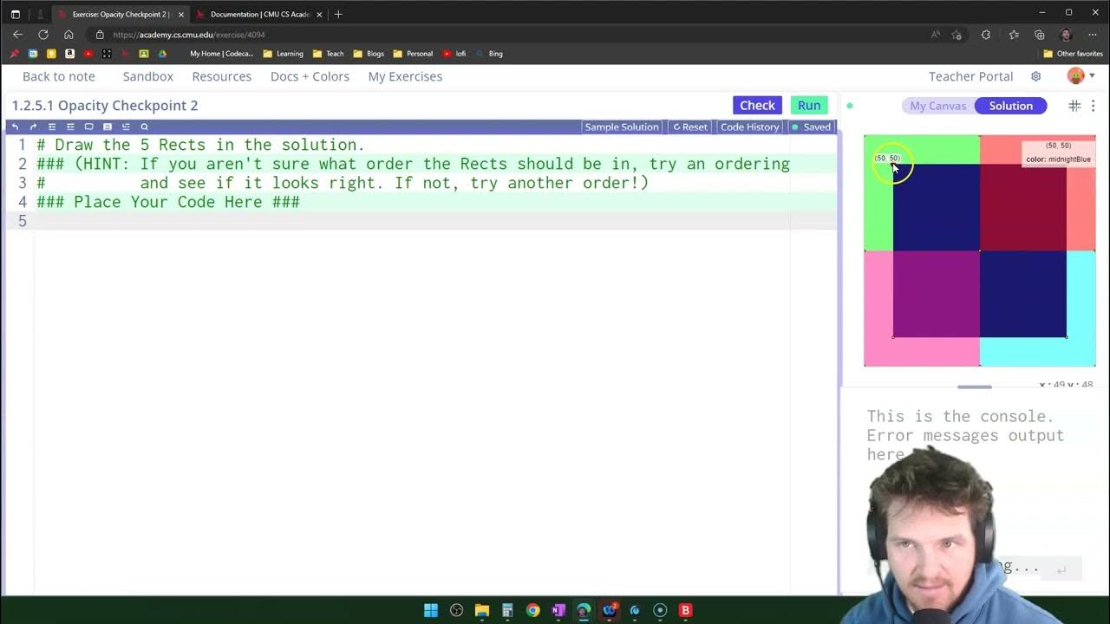Go Back to note
This screenshot has height=624, width=1110.
pyautogui.click(x=59, y=76)
